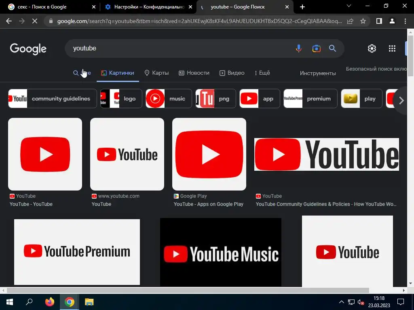Image resolution: width=414 pixels, height=310 pixels.
Task: Open Google Lens camera search icon
Action: 316,48
